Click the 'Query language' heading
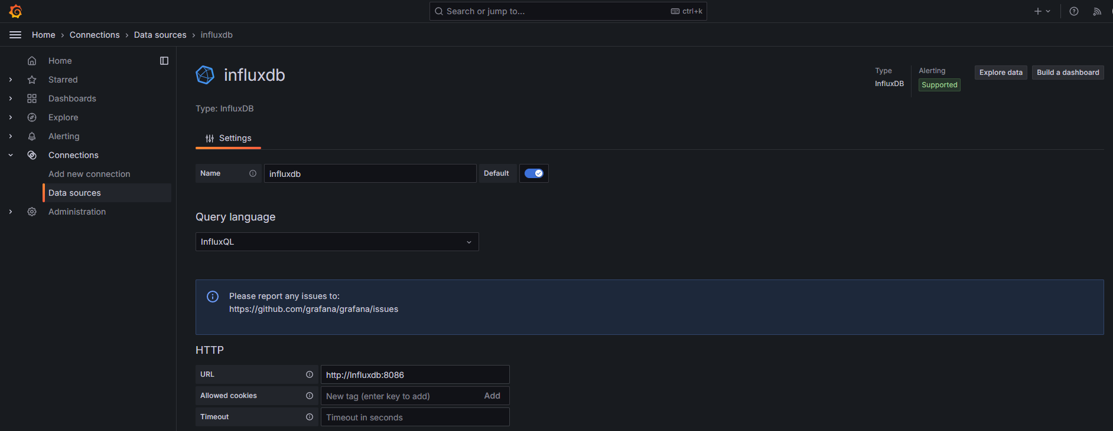The height and width of the screenshot is (431, 1113). coord(235,217)
